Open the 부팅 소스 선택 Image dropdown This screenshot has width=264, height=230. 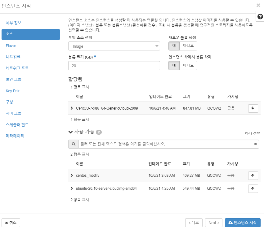(114, 46)
